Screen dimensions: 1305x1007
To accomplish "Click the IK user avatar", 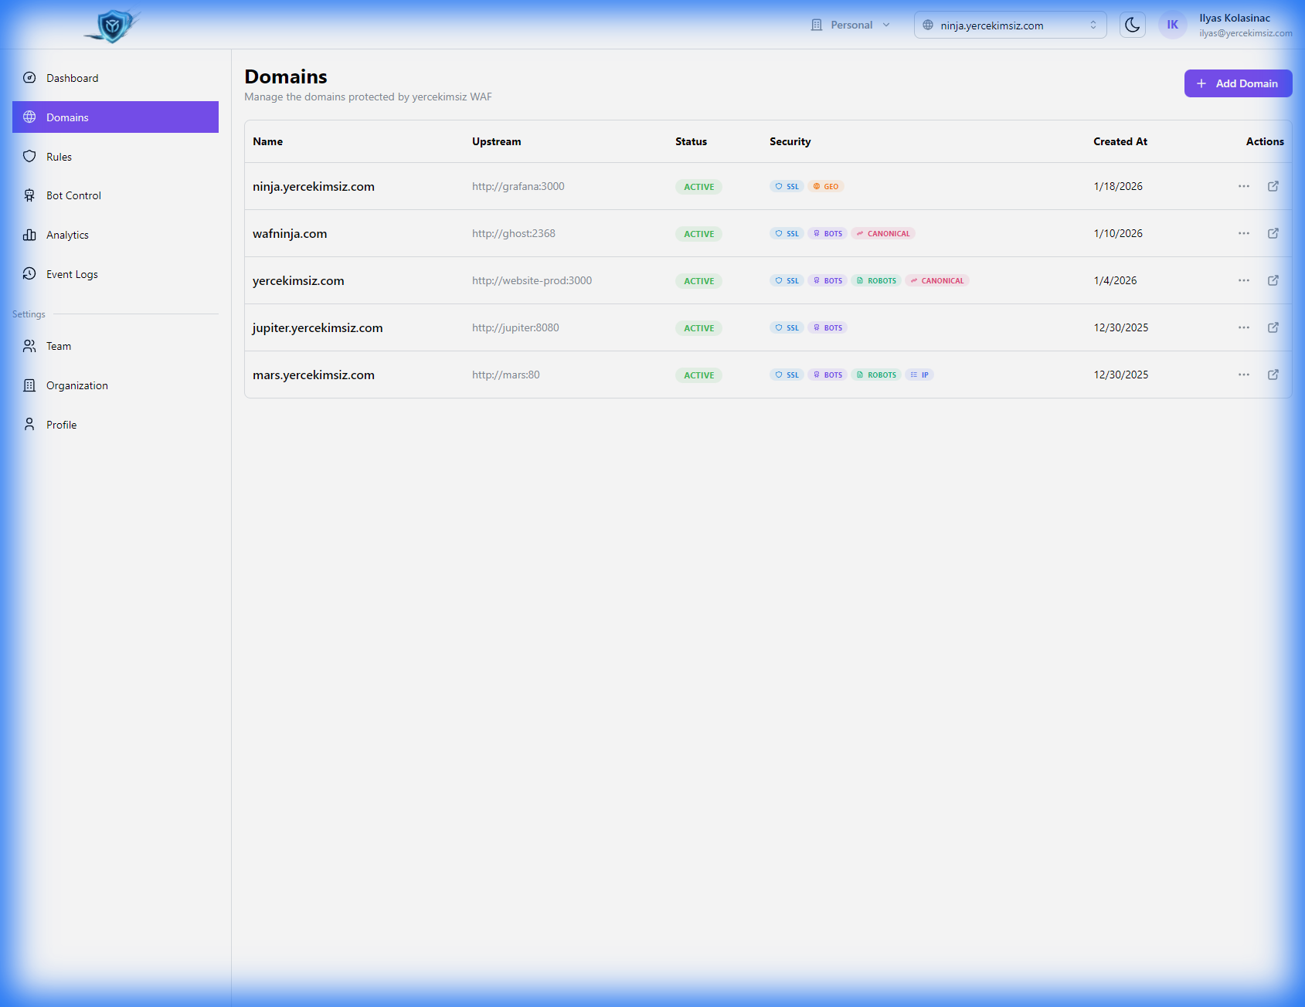I will [1172, 25].
